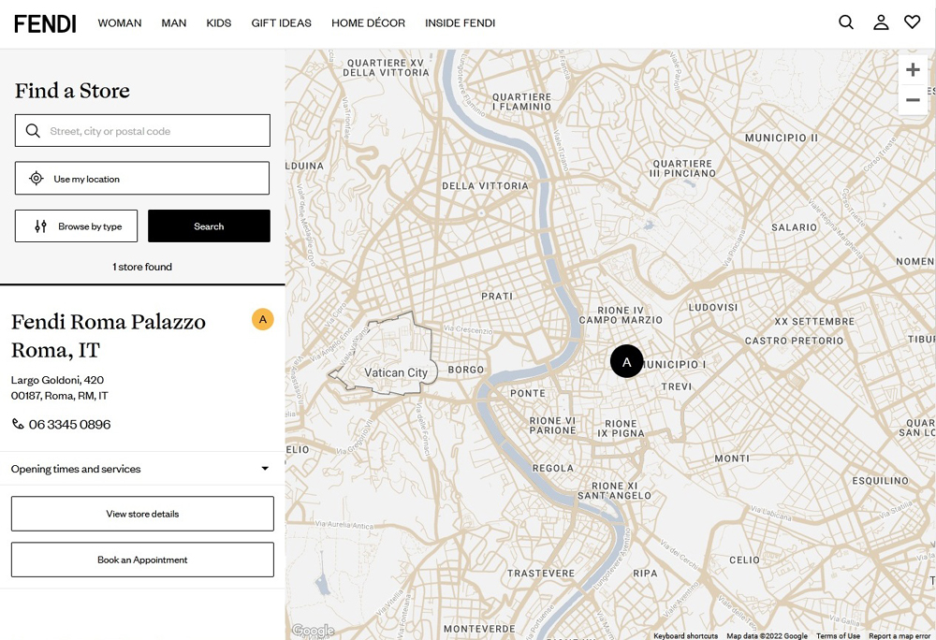Image resolution: width=936 pixels, height=640 pixels.
Task: Click the Use my location crosshair icon
Action: tap(36, 178)
